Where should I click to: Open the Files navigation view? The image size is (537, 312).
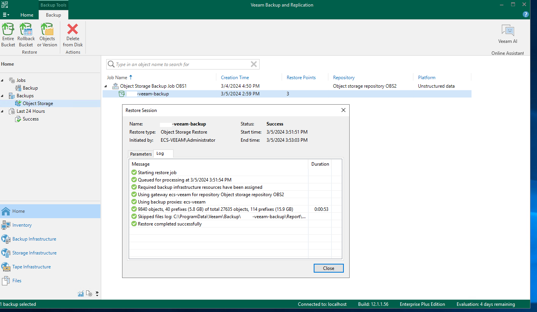click(50, 281)
